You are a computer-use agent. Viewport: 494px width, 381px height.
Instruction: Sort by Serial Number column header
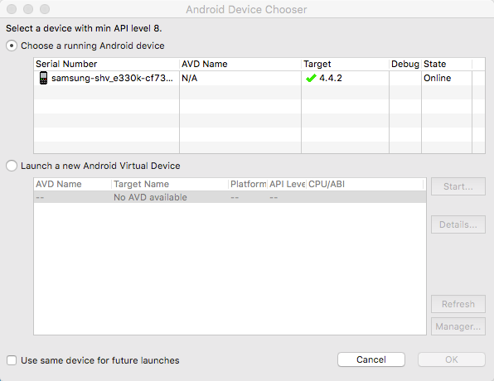(106, 64)
